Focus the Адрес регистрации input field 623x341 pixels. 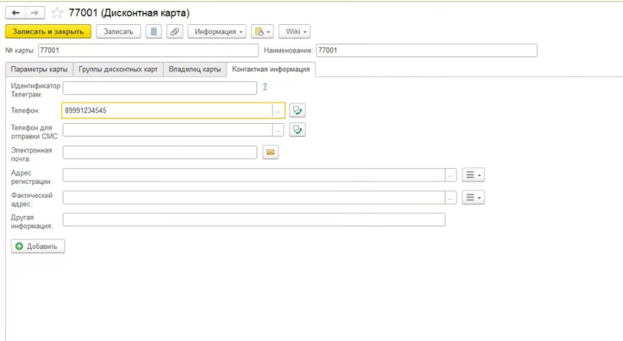click(x=254, y=175)
